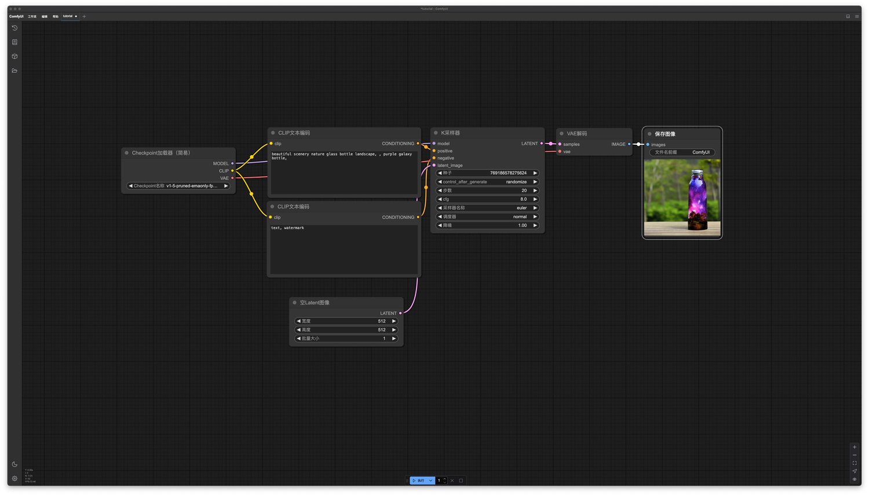Click the generated bottle image preview

click(682, 197)
